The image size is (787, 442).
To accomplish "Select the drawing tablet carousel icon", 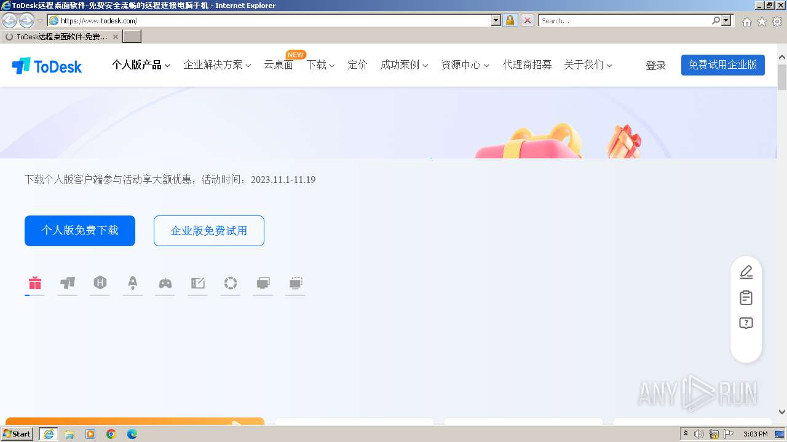I will tap(198, 283).
